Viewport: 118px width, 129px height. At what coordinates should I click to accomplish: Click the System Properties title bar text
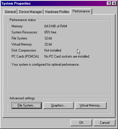[16, 3]
